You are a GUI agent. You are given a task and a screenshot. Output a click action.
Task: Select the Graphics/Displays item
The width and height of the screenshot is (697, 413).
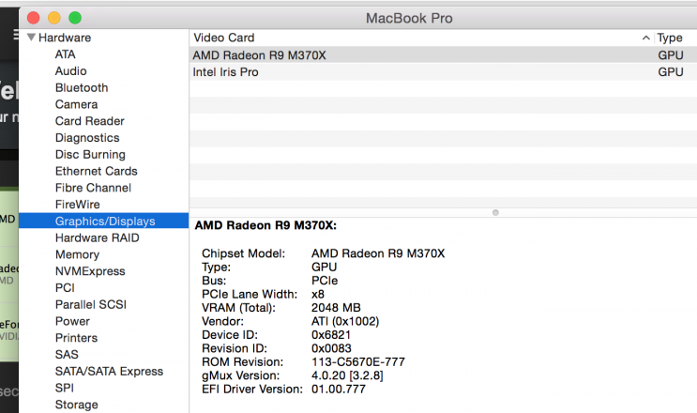pos(103,221)
